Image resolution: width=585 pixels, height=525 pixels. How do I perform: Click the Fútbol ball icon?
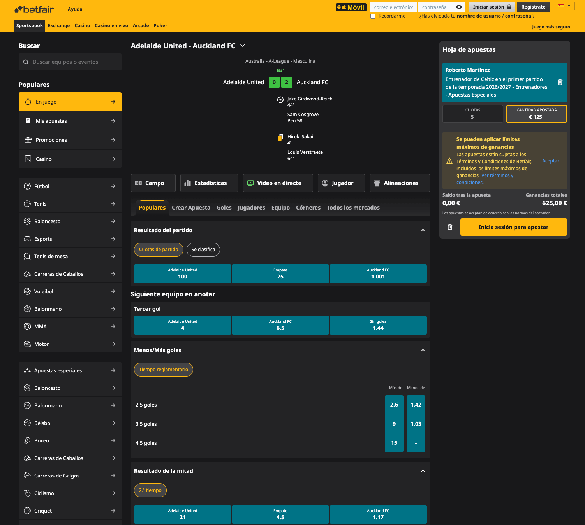tap(27, 186)
